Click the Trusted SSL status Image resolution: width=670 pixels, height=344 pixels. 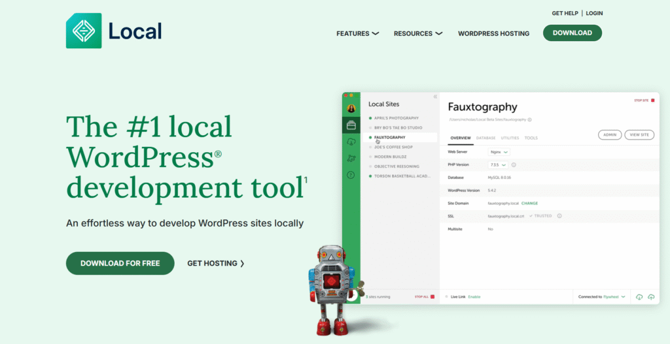pos(540,216)
